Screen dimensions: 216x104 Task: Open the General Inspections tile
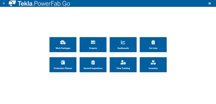[x=93, y=65]
